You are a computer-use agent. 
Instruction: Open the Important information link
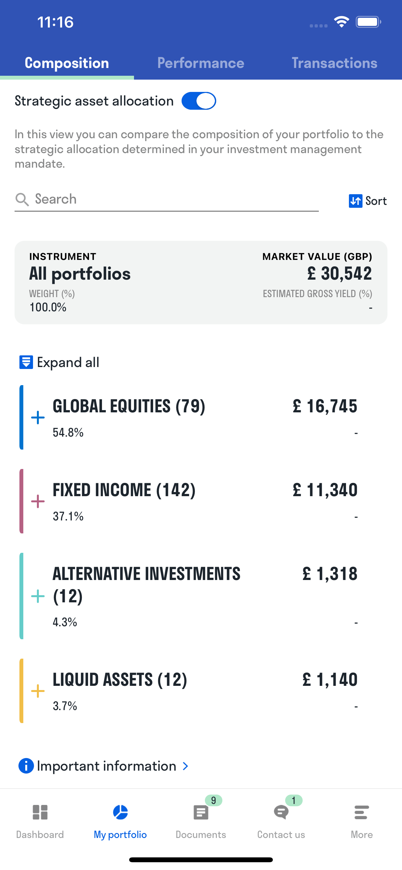107,766
